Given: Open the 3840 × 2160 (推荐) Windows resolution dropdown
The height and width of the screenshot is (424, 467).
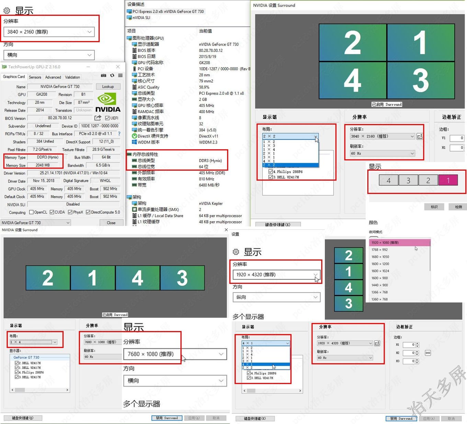Looking at the screenshot, I should (49, 32).
